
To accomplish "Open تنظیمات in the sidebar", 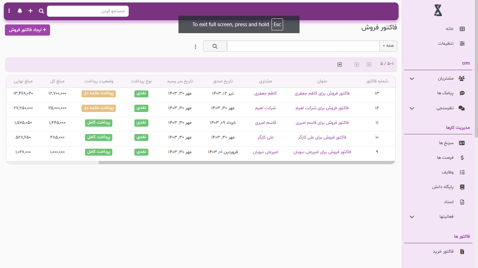I will 446,44.
